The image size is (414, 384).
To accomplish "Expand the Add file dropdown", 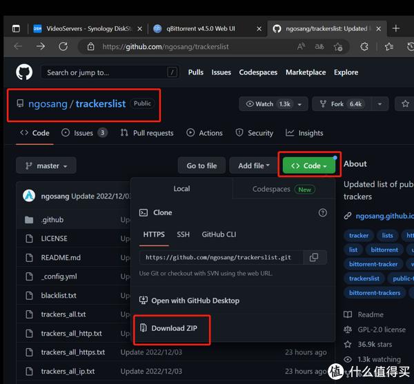I will (253, 165).
